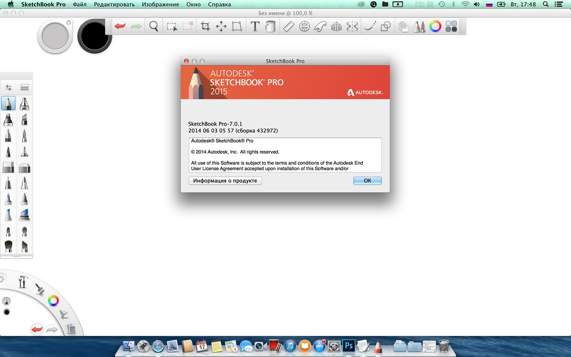Image resolution: width=571 pixels, height=357 pixels.
Task: Click the small black color dot in lagoon
Action: tap(7, 312)
